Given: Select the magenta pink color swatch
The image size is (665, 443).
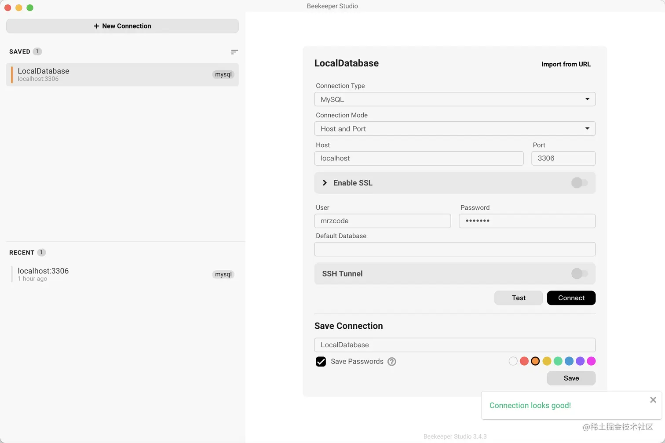Looking at the screenshot, I should click(591, 361).
